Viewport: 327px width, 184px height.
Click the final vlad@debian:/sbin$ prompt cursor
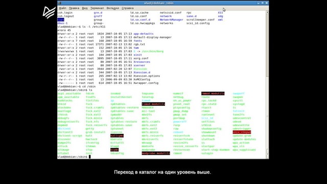click(x=90, y=157)
